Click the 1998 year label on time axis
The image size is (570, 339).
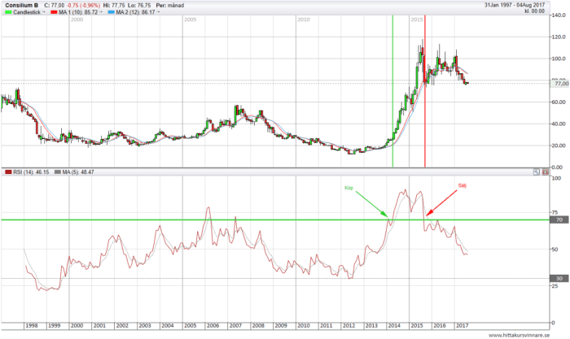(x=31, y=325)
